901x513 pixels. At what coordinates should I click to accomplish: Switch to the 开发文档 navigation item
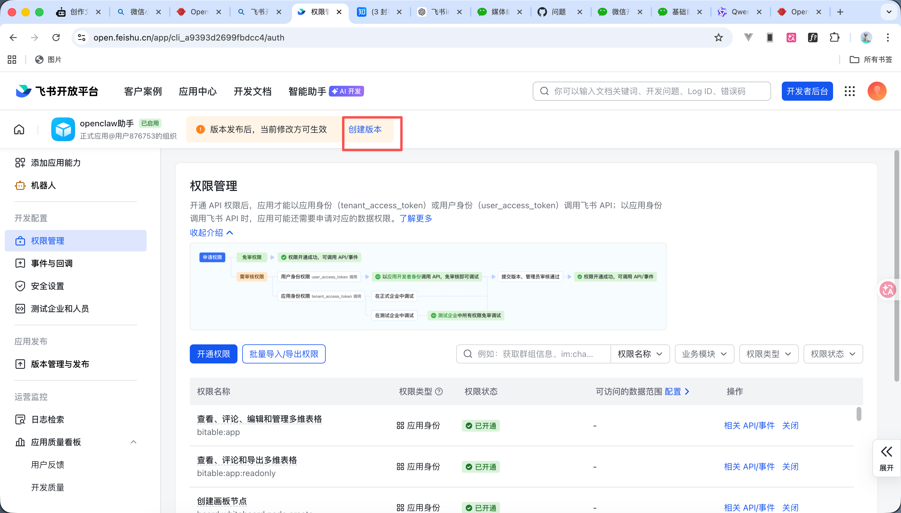[252, 91]
